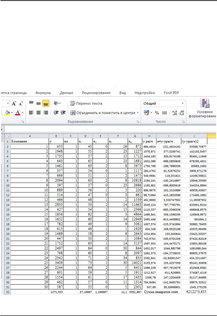
Task: Open the text orientation dropdown arrow
Action: pyautogui.click(x=60, y=103)
